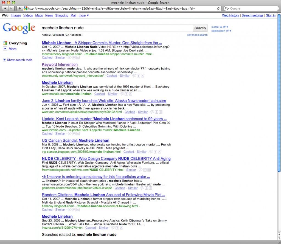
Task: Open the 'more' dropdown in the top navigation
Action: click(84, 15)
